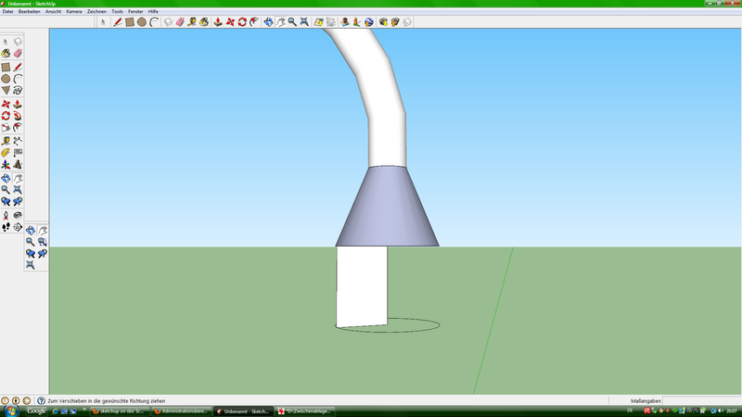Click the help question-mark icon in status bar
Viewport: 742px width, 417px height.
(40, 400)
